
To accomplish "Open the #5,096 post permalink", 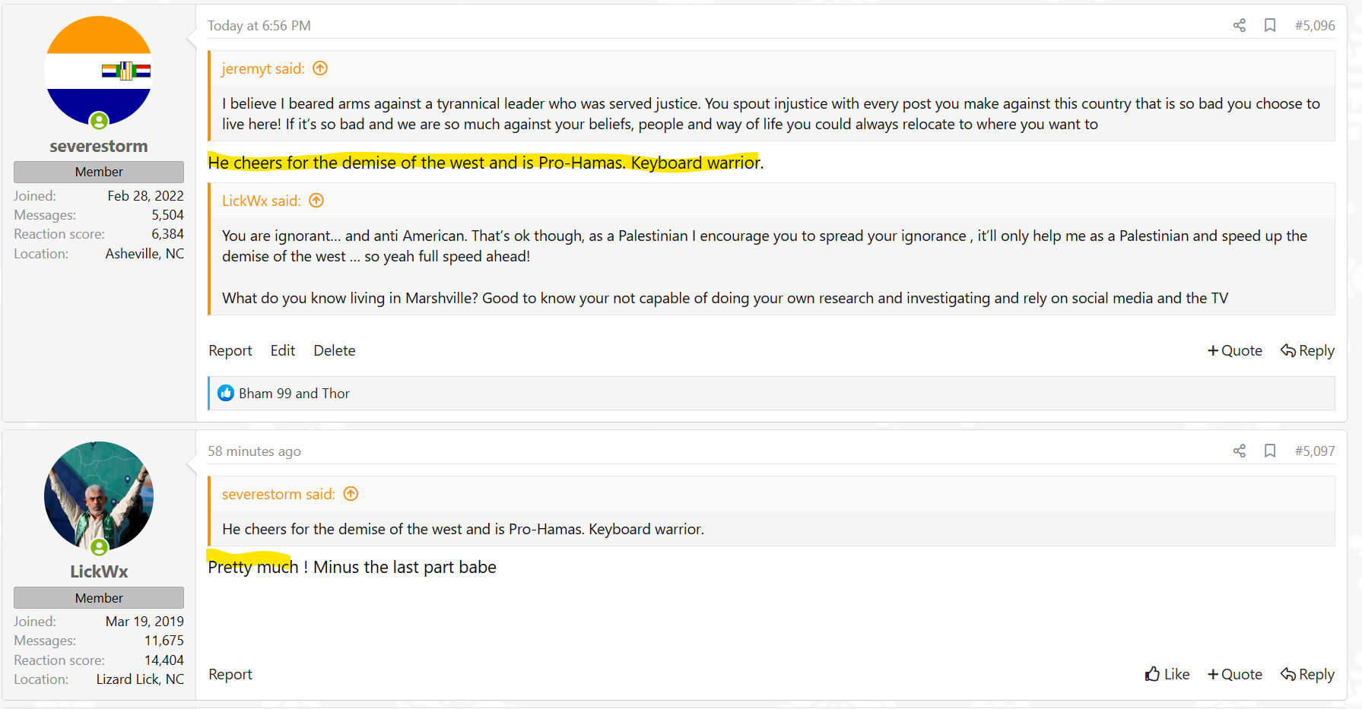I will point(1315,26).
